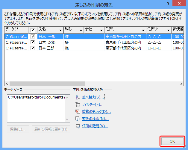Click the horizontal scrollbar right arrow
This screenshot has width=188, height=150.
(x=181, y=84)
